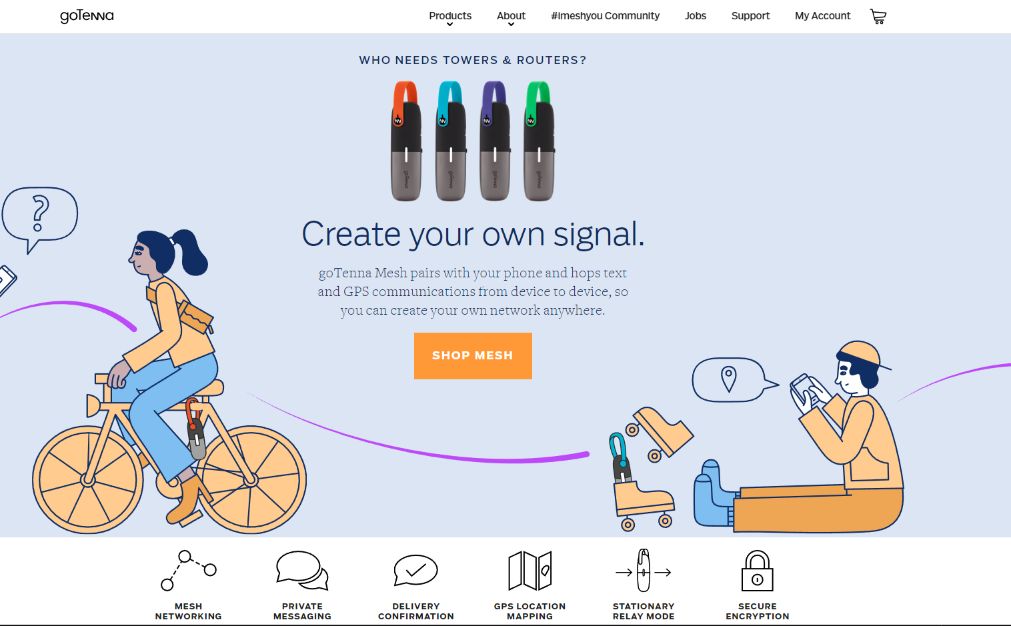The height and width of the screenshot is (626, 1011).
Task: Select the Stationary Relay Mode icon
Action: click(x=644, y=571)
